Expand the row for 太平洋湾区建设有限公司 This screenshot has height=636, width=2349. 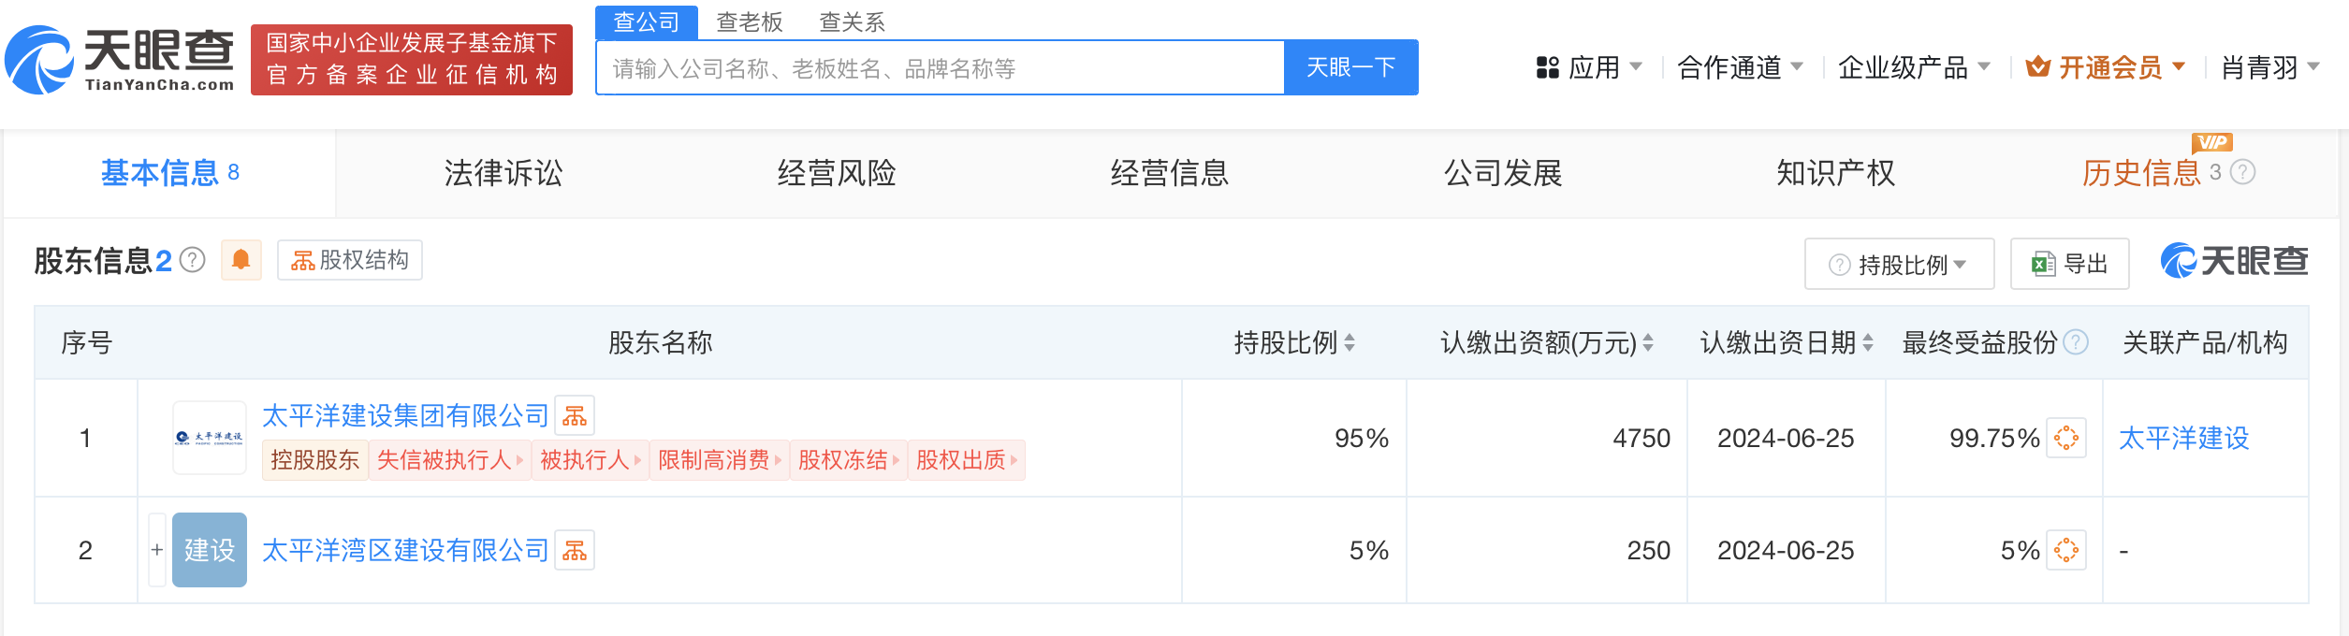point(157,550)
